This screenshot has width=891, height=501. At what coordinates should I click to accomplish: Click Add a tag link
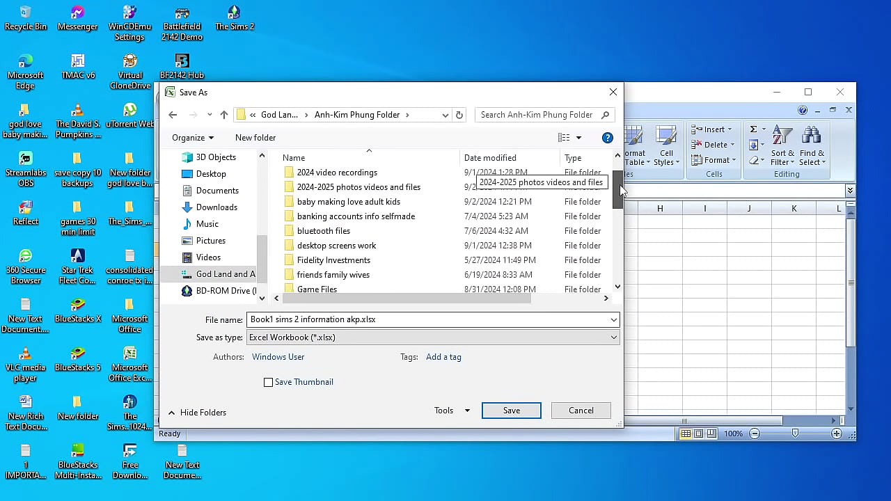[x=443, y=357]
